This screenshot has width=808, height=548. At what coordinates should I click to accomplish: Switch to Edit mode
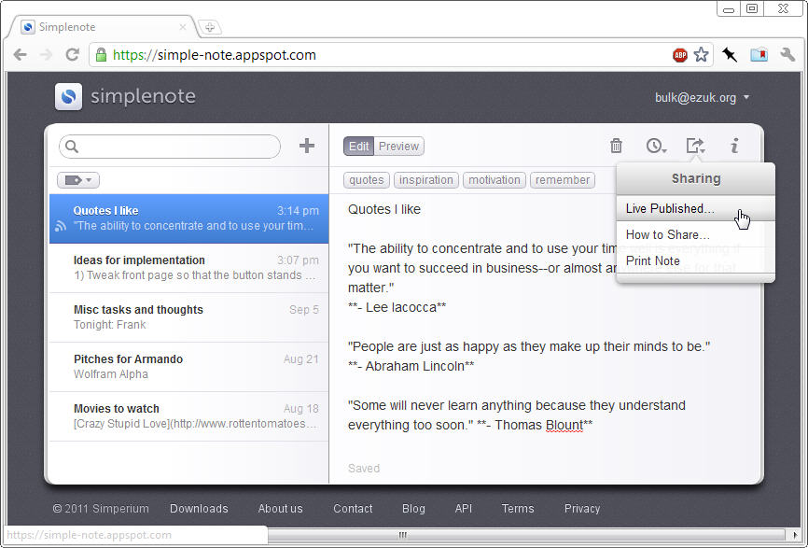(x=358, y=147)
